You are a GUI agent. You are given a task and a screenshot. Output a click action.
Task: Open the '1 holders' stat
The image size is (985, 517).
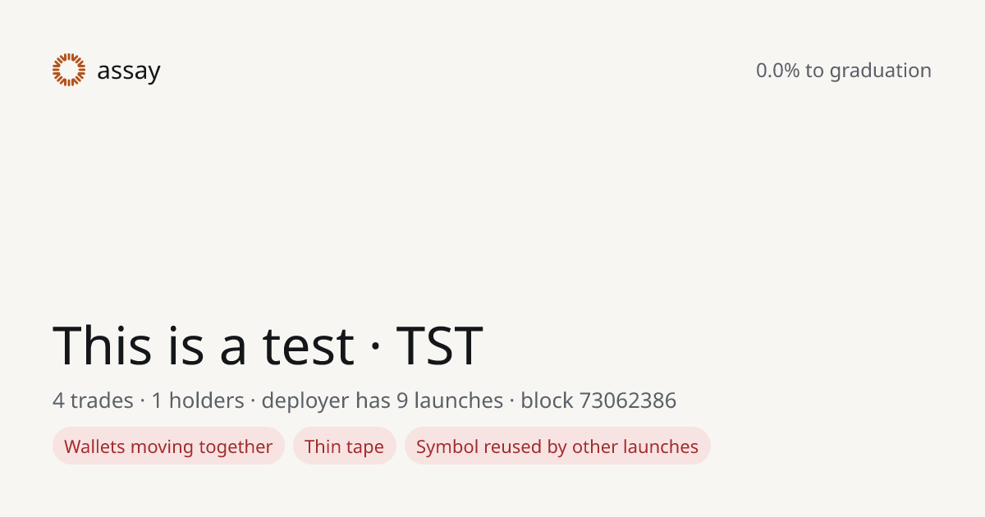click(198, 400)
